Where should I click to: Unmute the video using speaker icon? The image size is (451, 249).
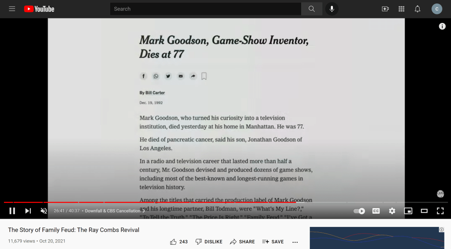[44, 211]
